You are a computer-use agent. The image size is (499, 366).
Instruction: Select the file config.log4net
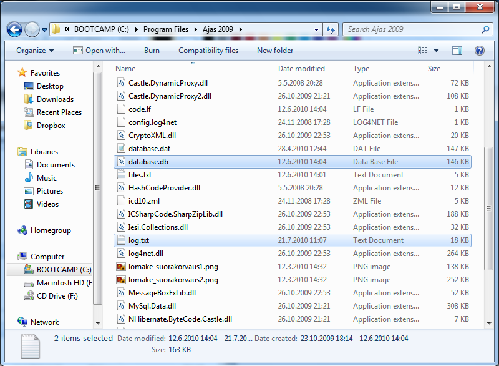[x=293, y=122]
